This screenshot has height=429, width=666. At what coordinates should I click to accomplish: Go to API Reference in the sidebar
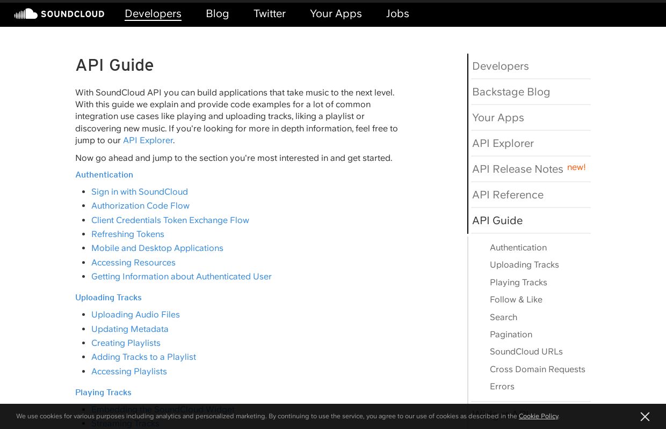coord(531,195)
